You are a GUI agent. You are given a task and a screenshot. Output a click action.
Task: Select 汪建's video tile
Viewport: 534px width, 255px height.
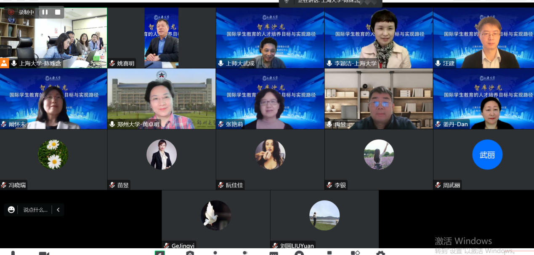pos(484,38)
